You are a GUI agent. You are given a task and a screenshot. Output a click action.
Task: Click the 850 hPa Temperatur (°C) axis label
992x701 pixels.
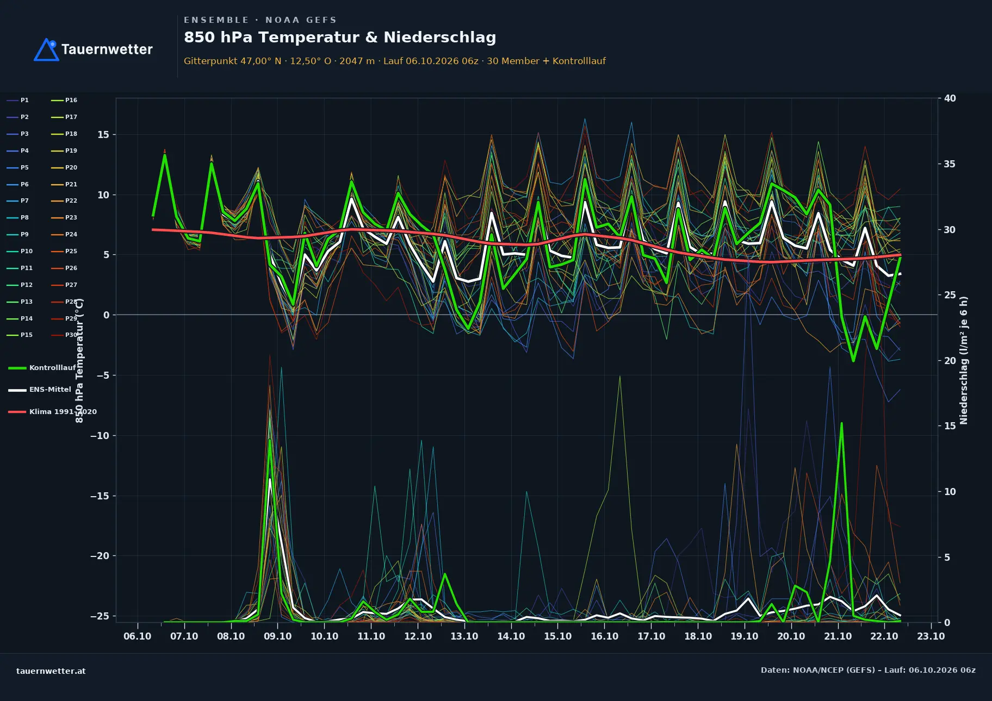click(80, 360)
